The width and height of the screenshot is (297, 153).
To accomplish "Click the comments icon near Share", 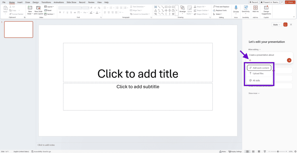I will pyautogui.click(x=282, y=2).
